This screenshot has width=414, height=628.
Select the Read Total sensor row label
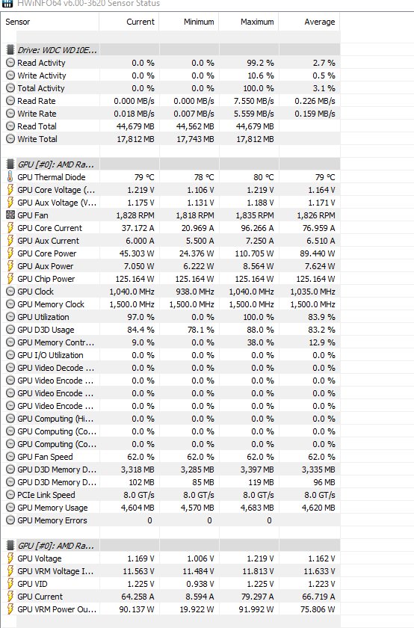coord(37,126)
